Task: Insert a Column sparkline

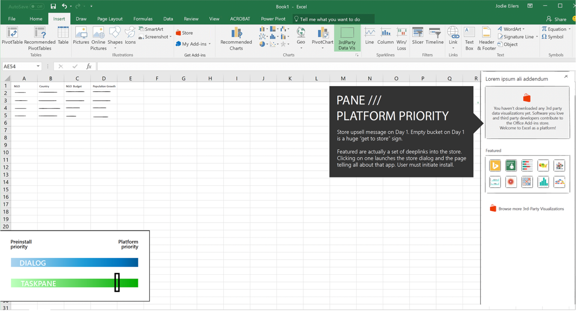Action: [x=385, y=36]
